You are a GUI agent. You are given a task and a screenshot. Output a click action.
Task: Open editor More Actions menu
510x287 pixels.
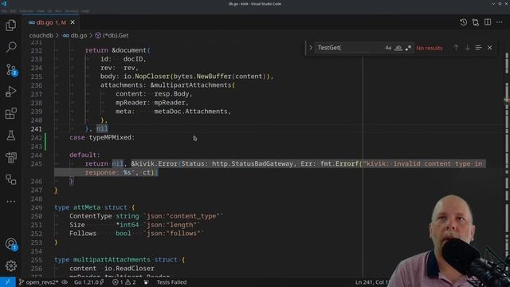pos(500,22)
